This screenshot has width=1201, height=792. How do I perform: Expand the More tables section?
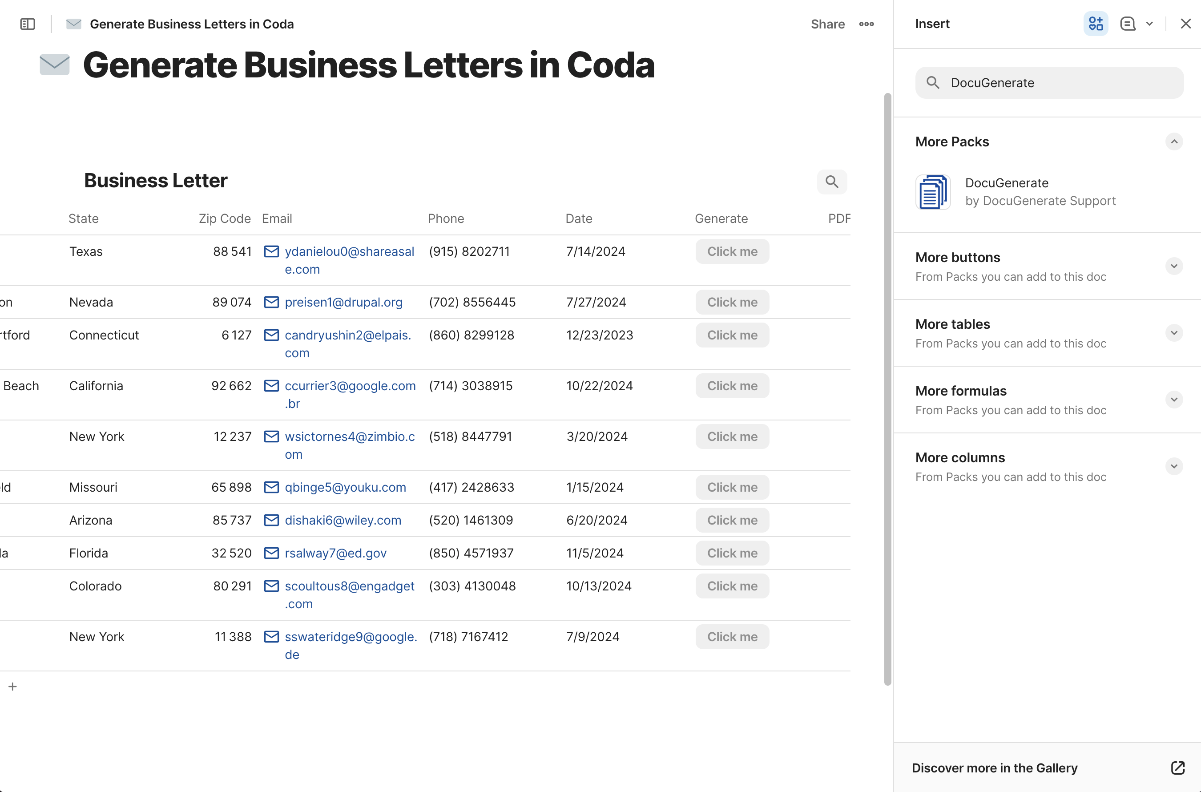click(1174, 333)
